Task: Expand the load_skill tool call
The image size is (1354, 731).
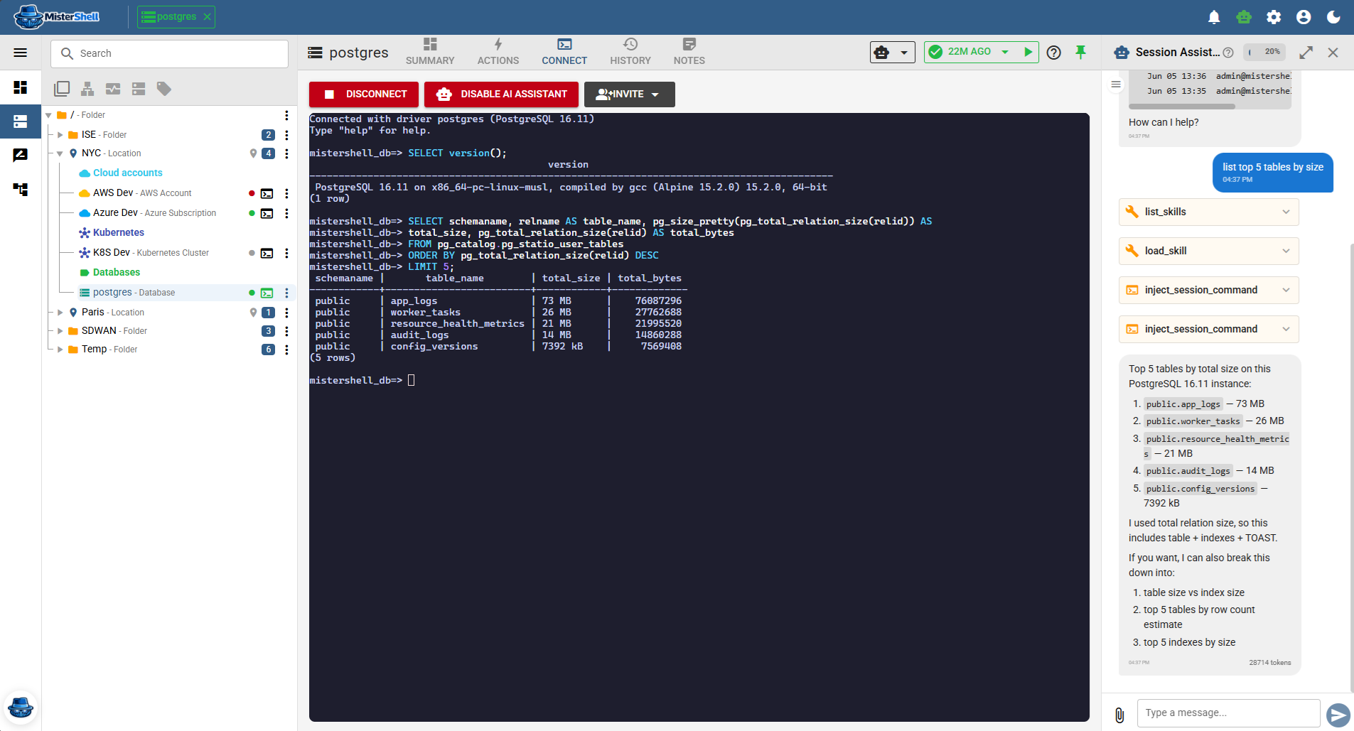Action: 1209,251
